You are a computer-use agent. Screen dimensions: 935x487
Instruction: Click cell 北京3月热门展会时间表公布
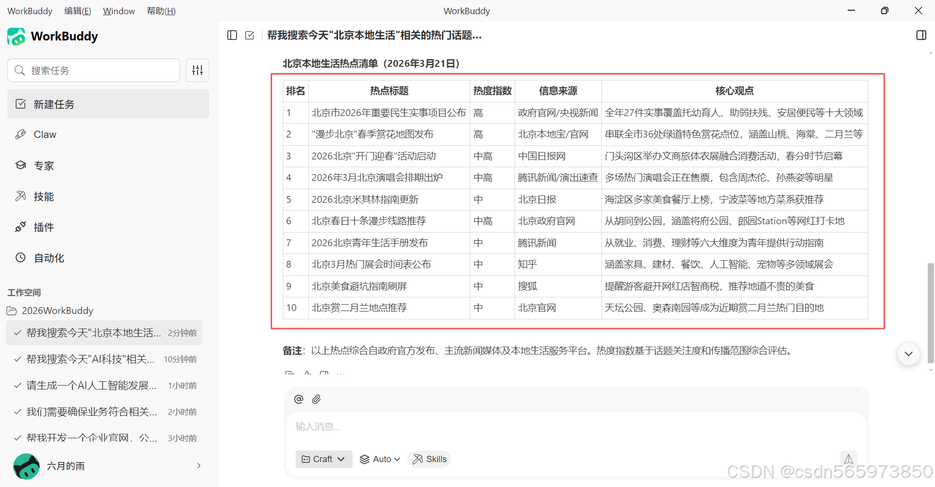[389, 264]
